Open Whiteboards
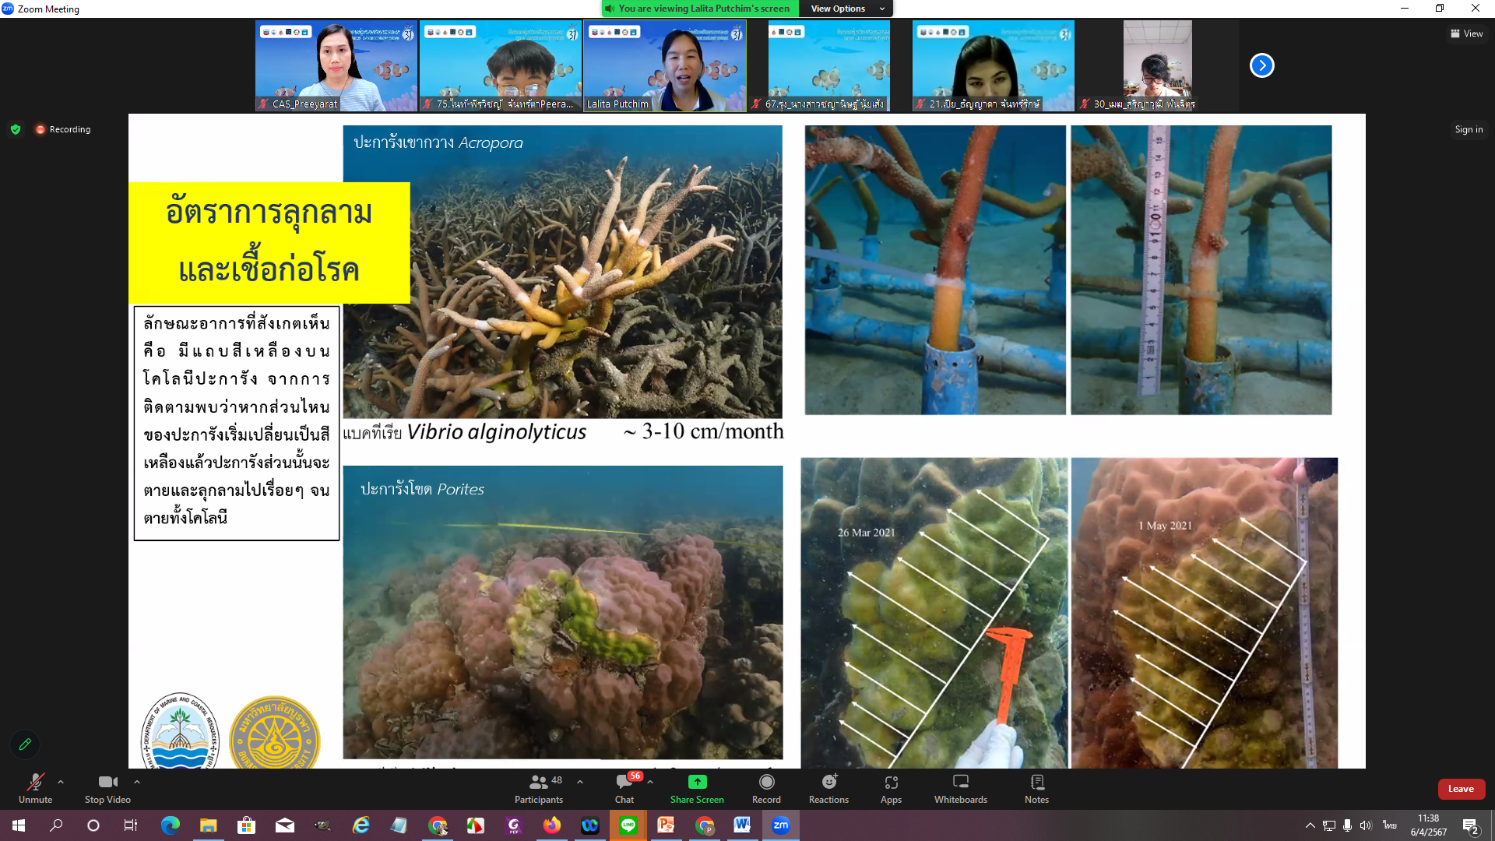Viewport: 1495px width, 841px height. pyautogui.click(x=960, y=787)
